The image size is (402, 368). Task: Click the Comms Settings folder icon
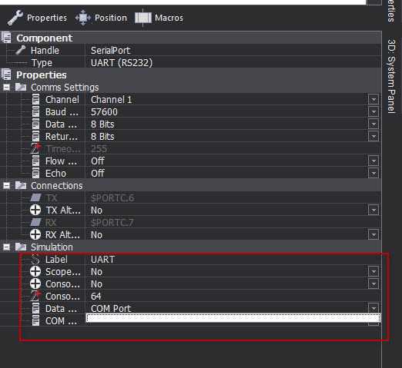pos(21,87)
